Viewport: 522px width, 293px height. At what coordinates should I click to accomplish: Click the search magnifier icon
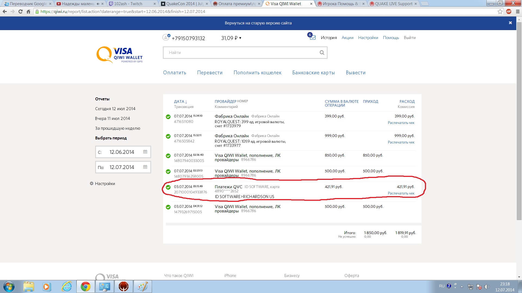[322, 53]
